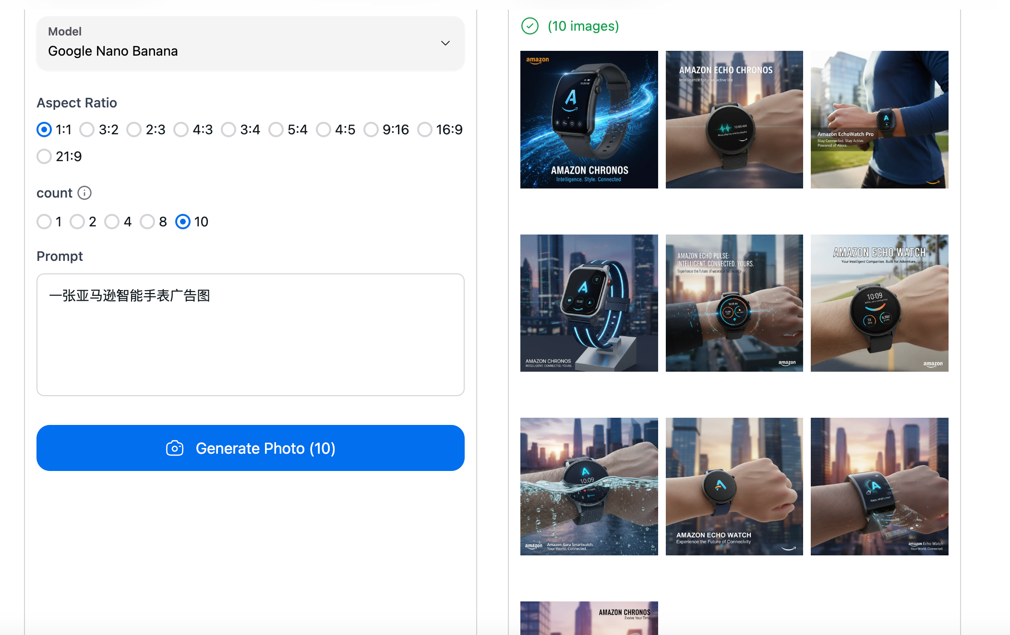1010x635 pixels.
Task: Choose the 21:9 aspect ratio option
Action: 44,156
